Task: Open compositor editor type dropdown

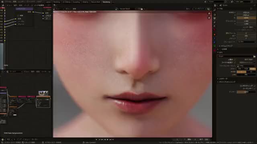Action: click(3, 5)
